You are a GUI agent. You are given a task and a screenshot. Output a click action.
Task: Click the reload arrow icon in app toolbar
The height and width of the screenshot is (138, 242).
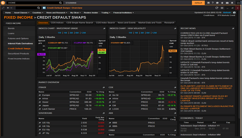(x=217, y=8)
